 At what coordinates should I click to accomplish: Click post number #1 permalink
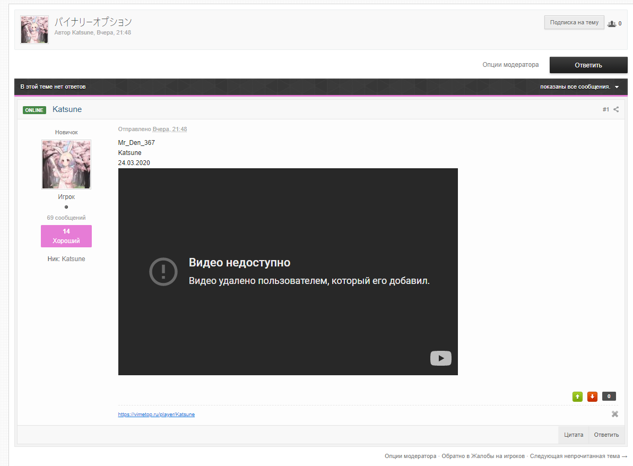(605, 109)
